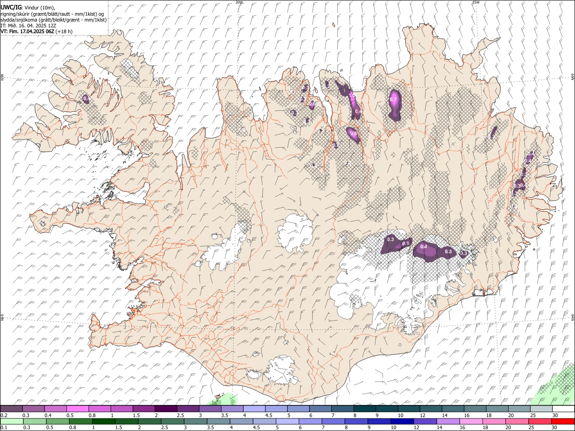Image resolution: width=575 pixels, height=431 pixels.
Task: Click the pale green 0.1 swatch in the rain legend row
Action: (x=12, y=421)
